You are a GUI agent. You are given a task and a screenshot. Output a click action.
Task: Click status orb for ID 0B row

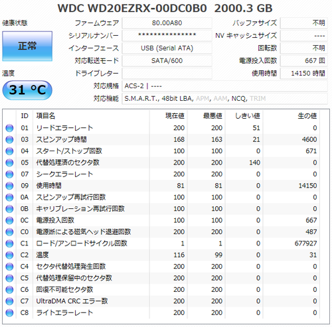[x=9, y=209]
